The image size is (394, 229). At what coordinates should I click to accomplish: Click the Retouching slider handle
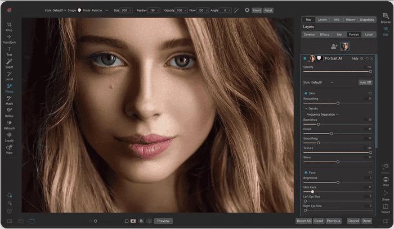tap(338, 103)
